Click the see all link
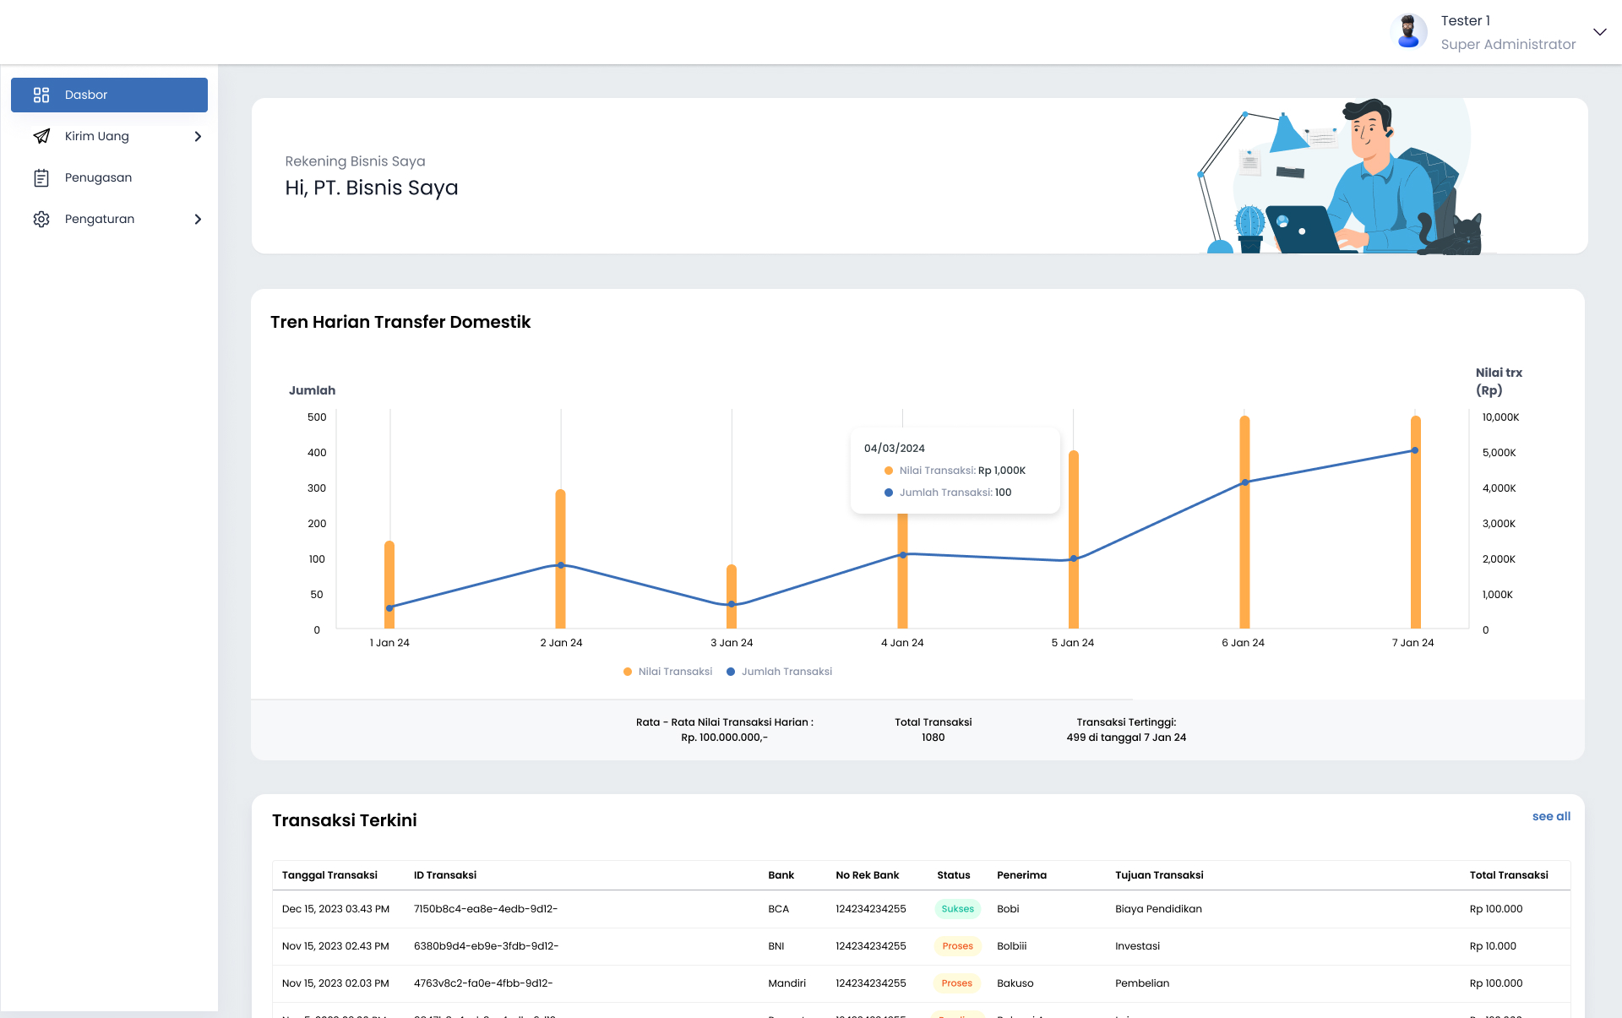Viewport: 1622px width, 1018px height. pyautogui.click(x=1551, y=816)
